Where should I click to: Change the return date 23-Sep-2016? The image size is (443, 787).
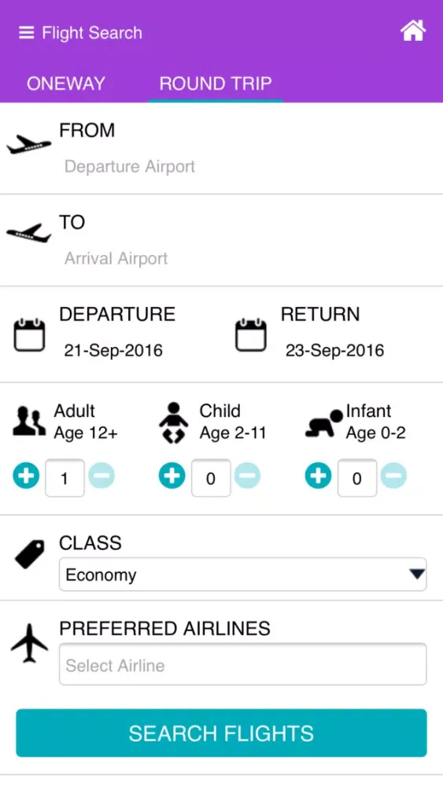click(x=334, y=350)
